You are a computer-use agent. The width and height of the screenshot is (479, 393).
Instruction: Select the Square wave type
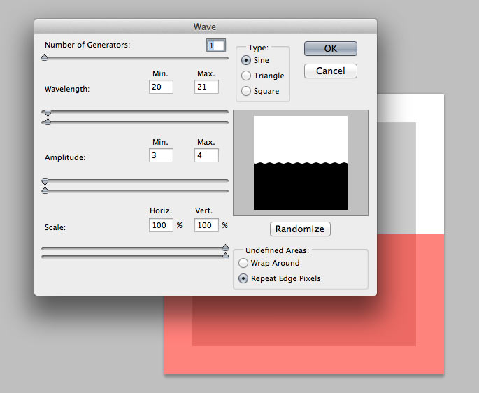246,91
